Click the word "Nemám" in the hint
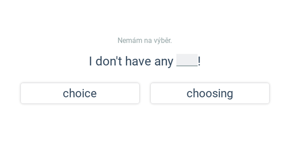Viewport: 290px width, 145px height. (x=128, y=41)
